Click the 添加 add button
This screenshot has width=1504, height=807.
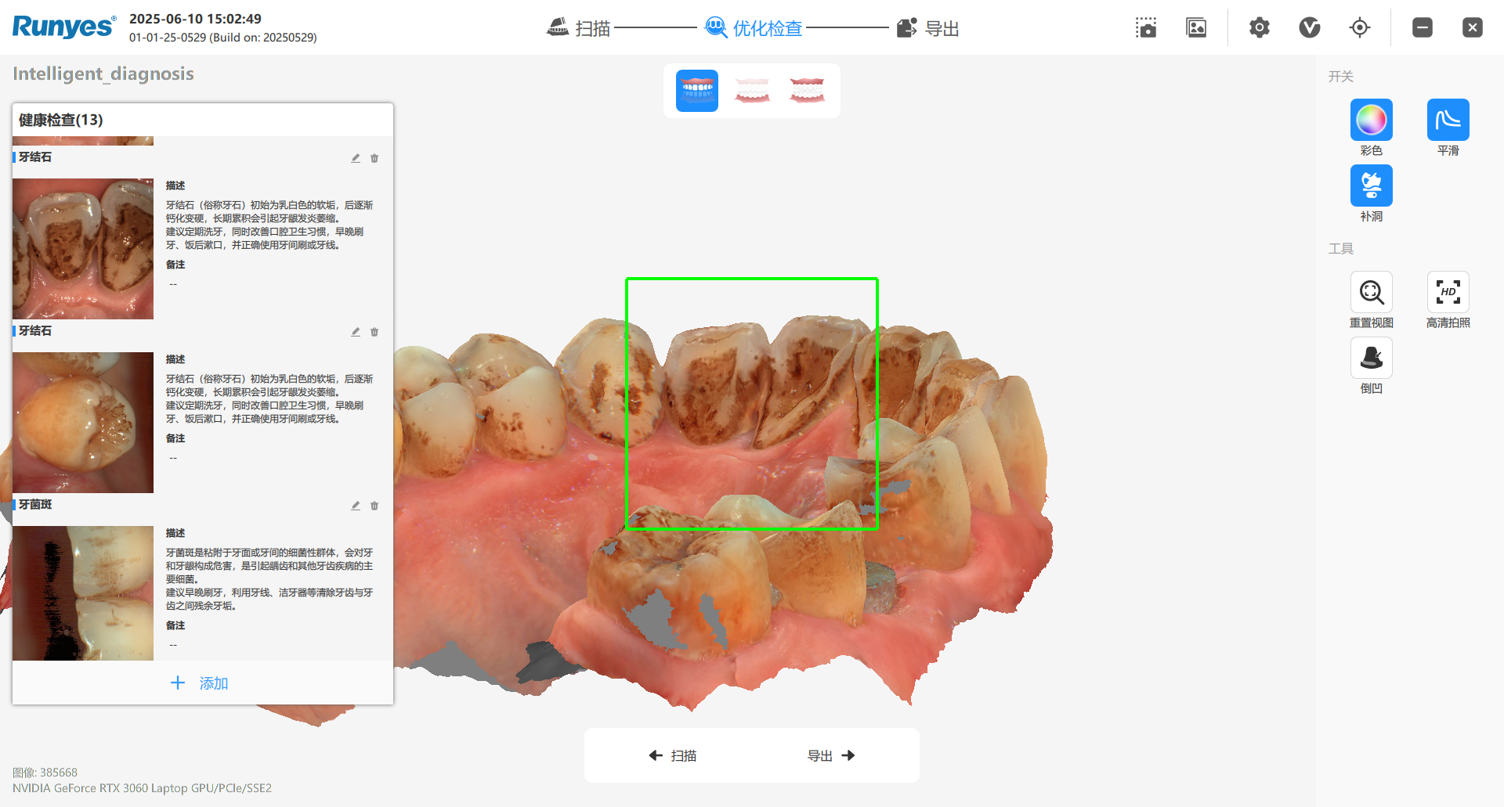(x=200, y=683)
